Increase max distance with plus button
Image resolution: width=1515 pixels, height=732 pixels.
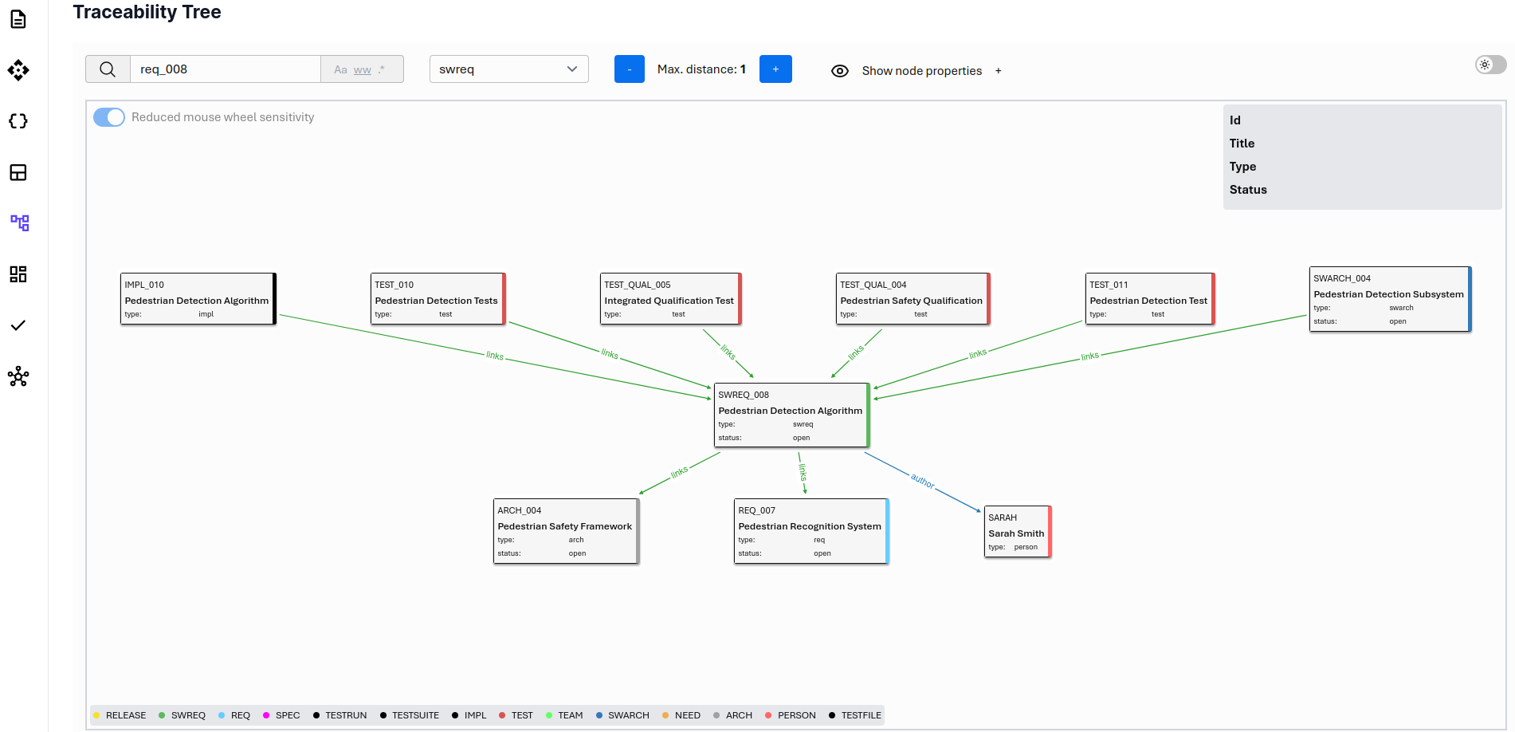coord(775,69)
